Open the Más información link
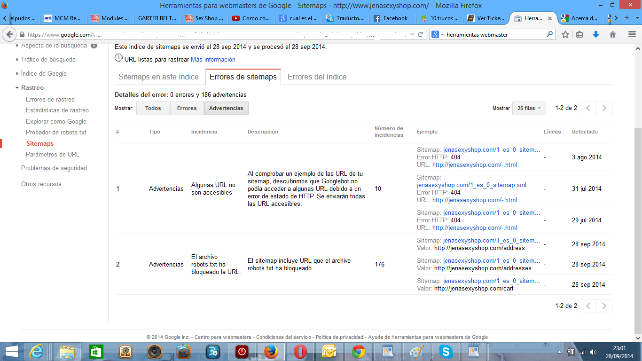The width and height of the screenshot is (642, 361). click(x=213, y=59)
